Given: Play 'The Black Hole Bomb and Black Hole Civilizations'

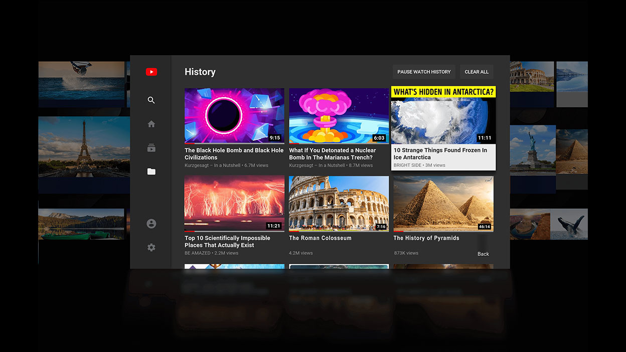Looking at the screenshot, I should tap(234, 115).
